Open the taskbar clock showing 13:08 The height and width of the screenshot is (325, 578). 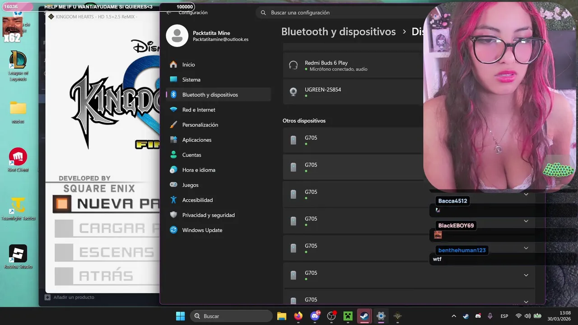click(x=559, y=316)
